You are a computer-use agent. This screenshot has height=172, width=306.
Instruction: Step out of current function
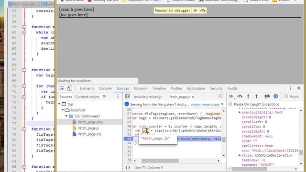(256, 96)
